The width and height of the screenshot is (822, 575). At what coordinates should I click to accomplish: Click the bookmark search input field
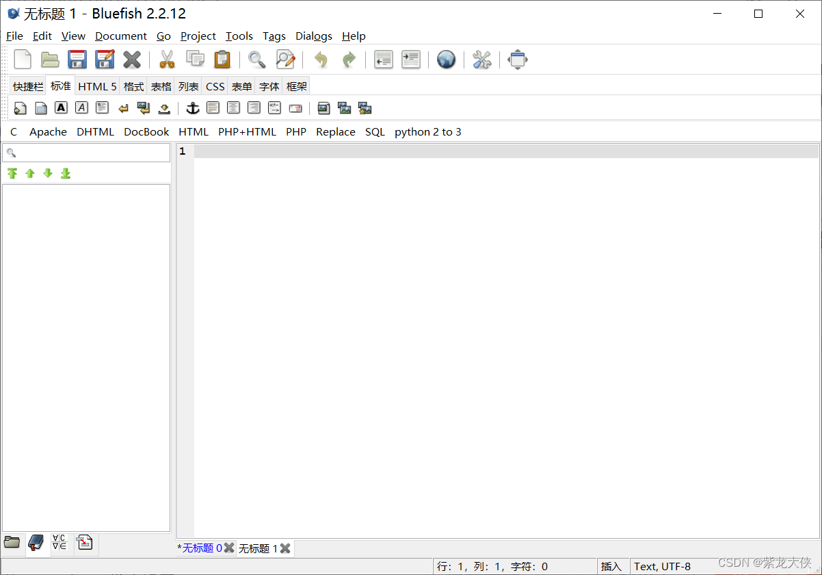[x=86, y=153]
